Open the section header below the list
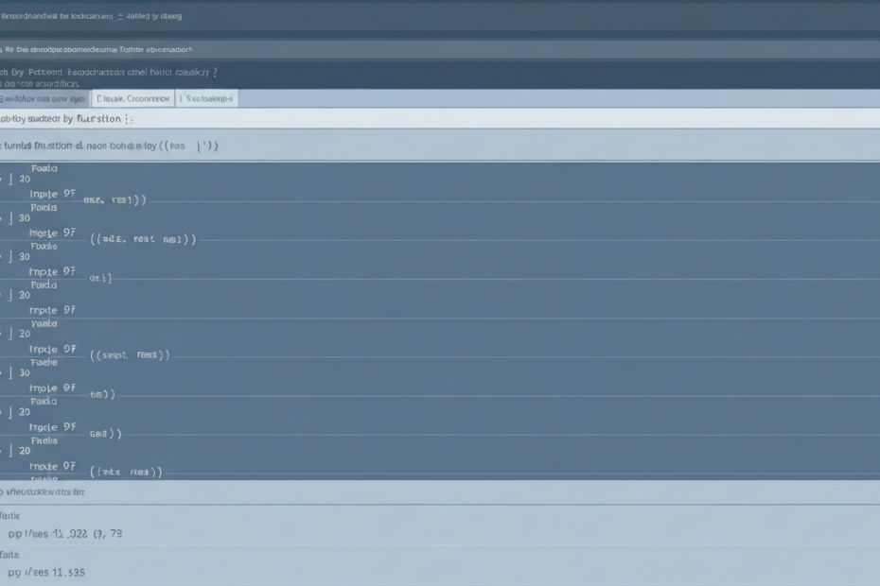This screenshot has width=880, height=586. coord(43,491)
